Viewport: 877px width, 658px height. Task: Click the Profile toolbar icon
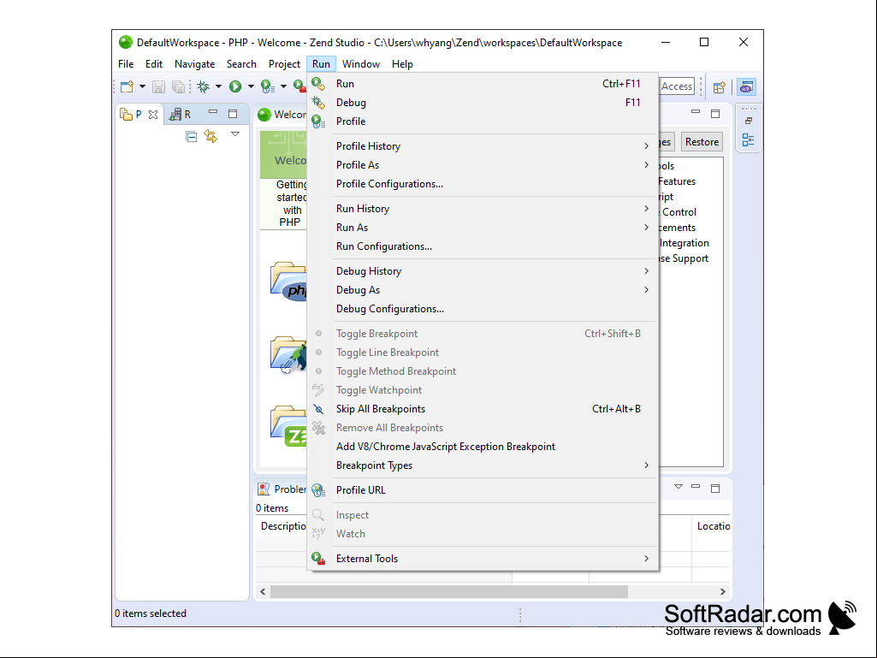coord(268,86)
